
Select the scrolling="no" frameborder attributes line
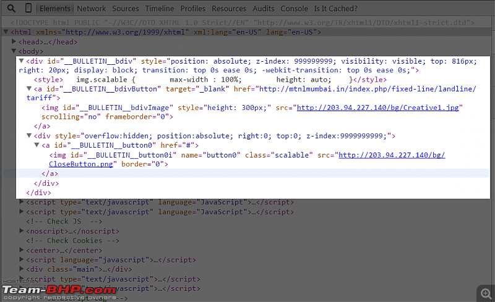coord(107,117)
